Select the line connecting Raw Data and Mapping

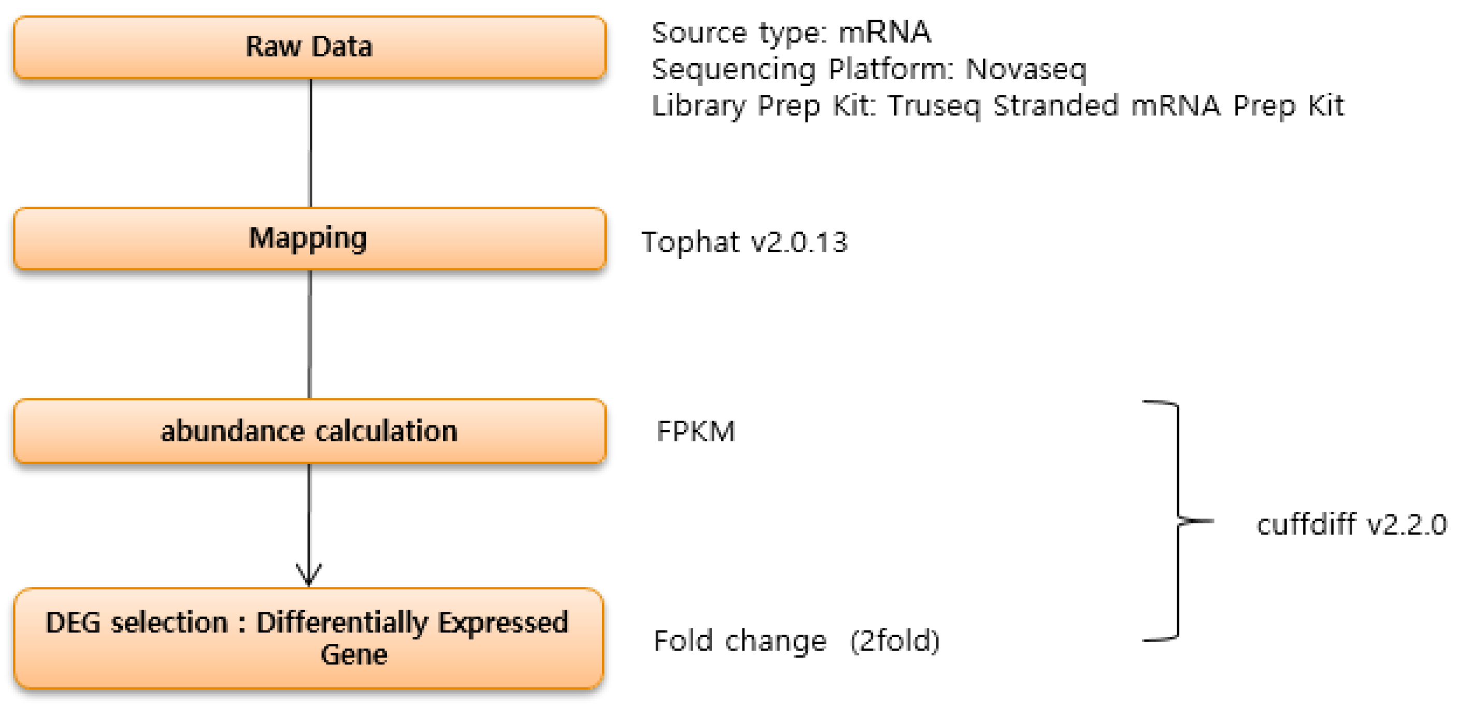click(310, 142)
